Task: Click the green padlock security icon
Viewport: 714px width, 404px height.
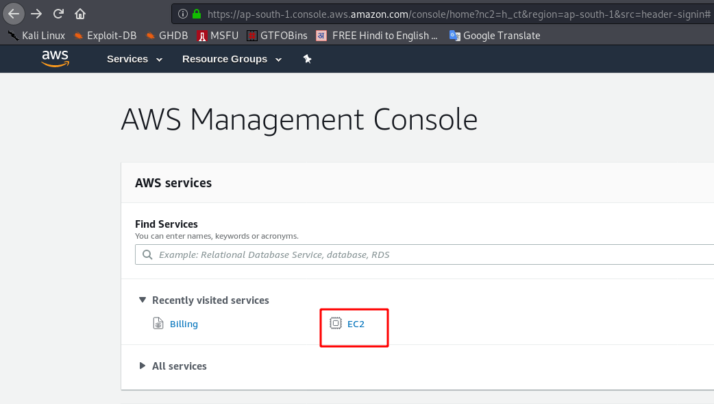Action: pos(197,14)
